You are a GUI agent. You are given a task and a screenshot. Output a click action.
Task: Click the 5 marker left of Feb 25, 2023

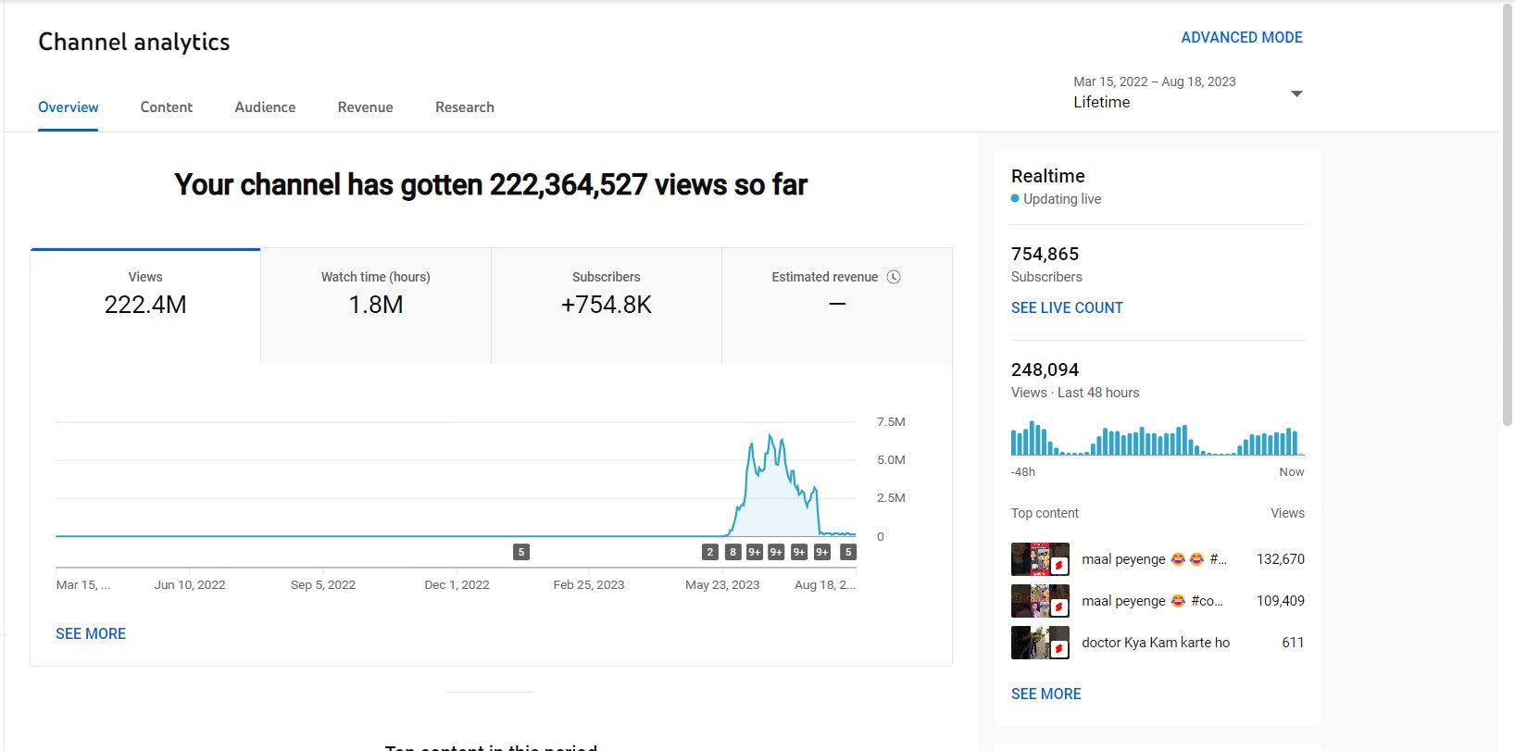point(521,552)
